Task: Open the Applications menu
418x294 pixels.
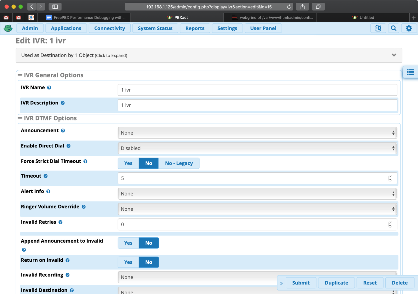Action: click(66, 28)
